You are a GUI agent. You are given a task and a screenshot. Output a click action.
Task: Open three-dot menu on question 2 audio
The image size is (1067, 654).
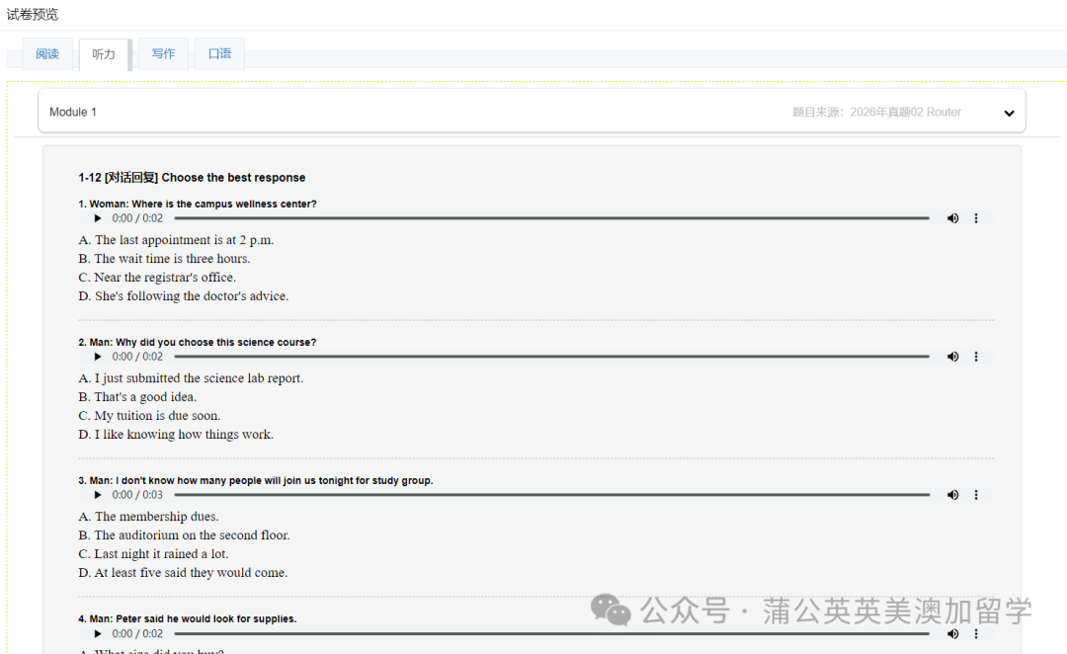click(976, 357)
